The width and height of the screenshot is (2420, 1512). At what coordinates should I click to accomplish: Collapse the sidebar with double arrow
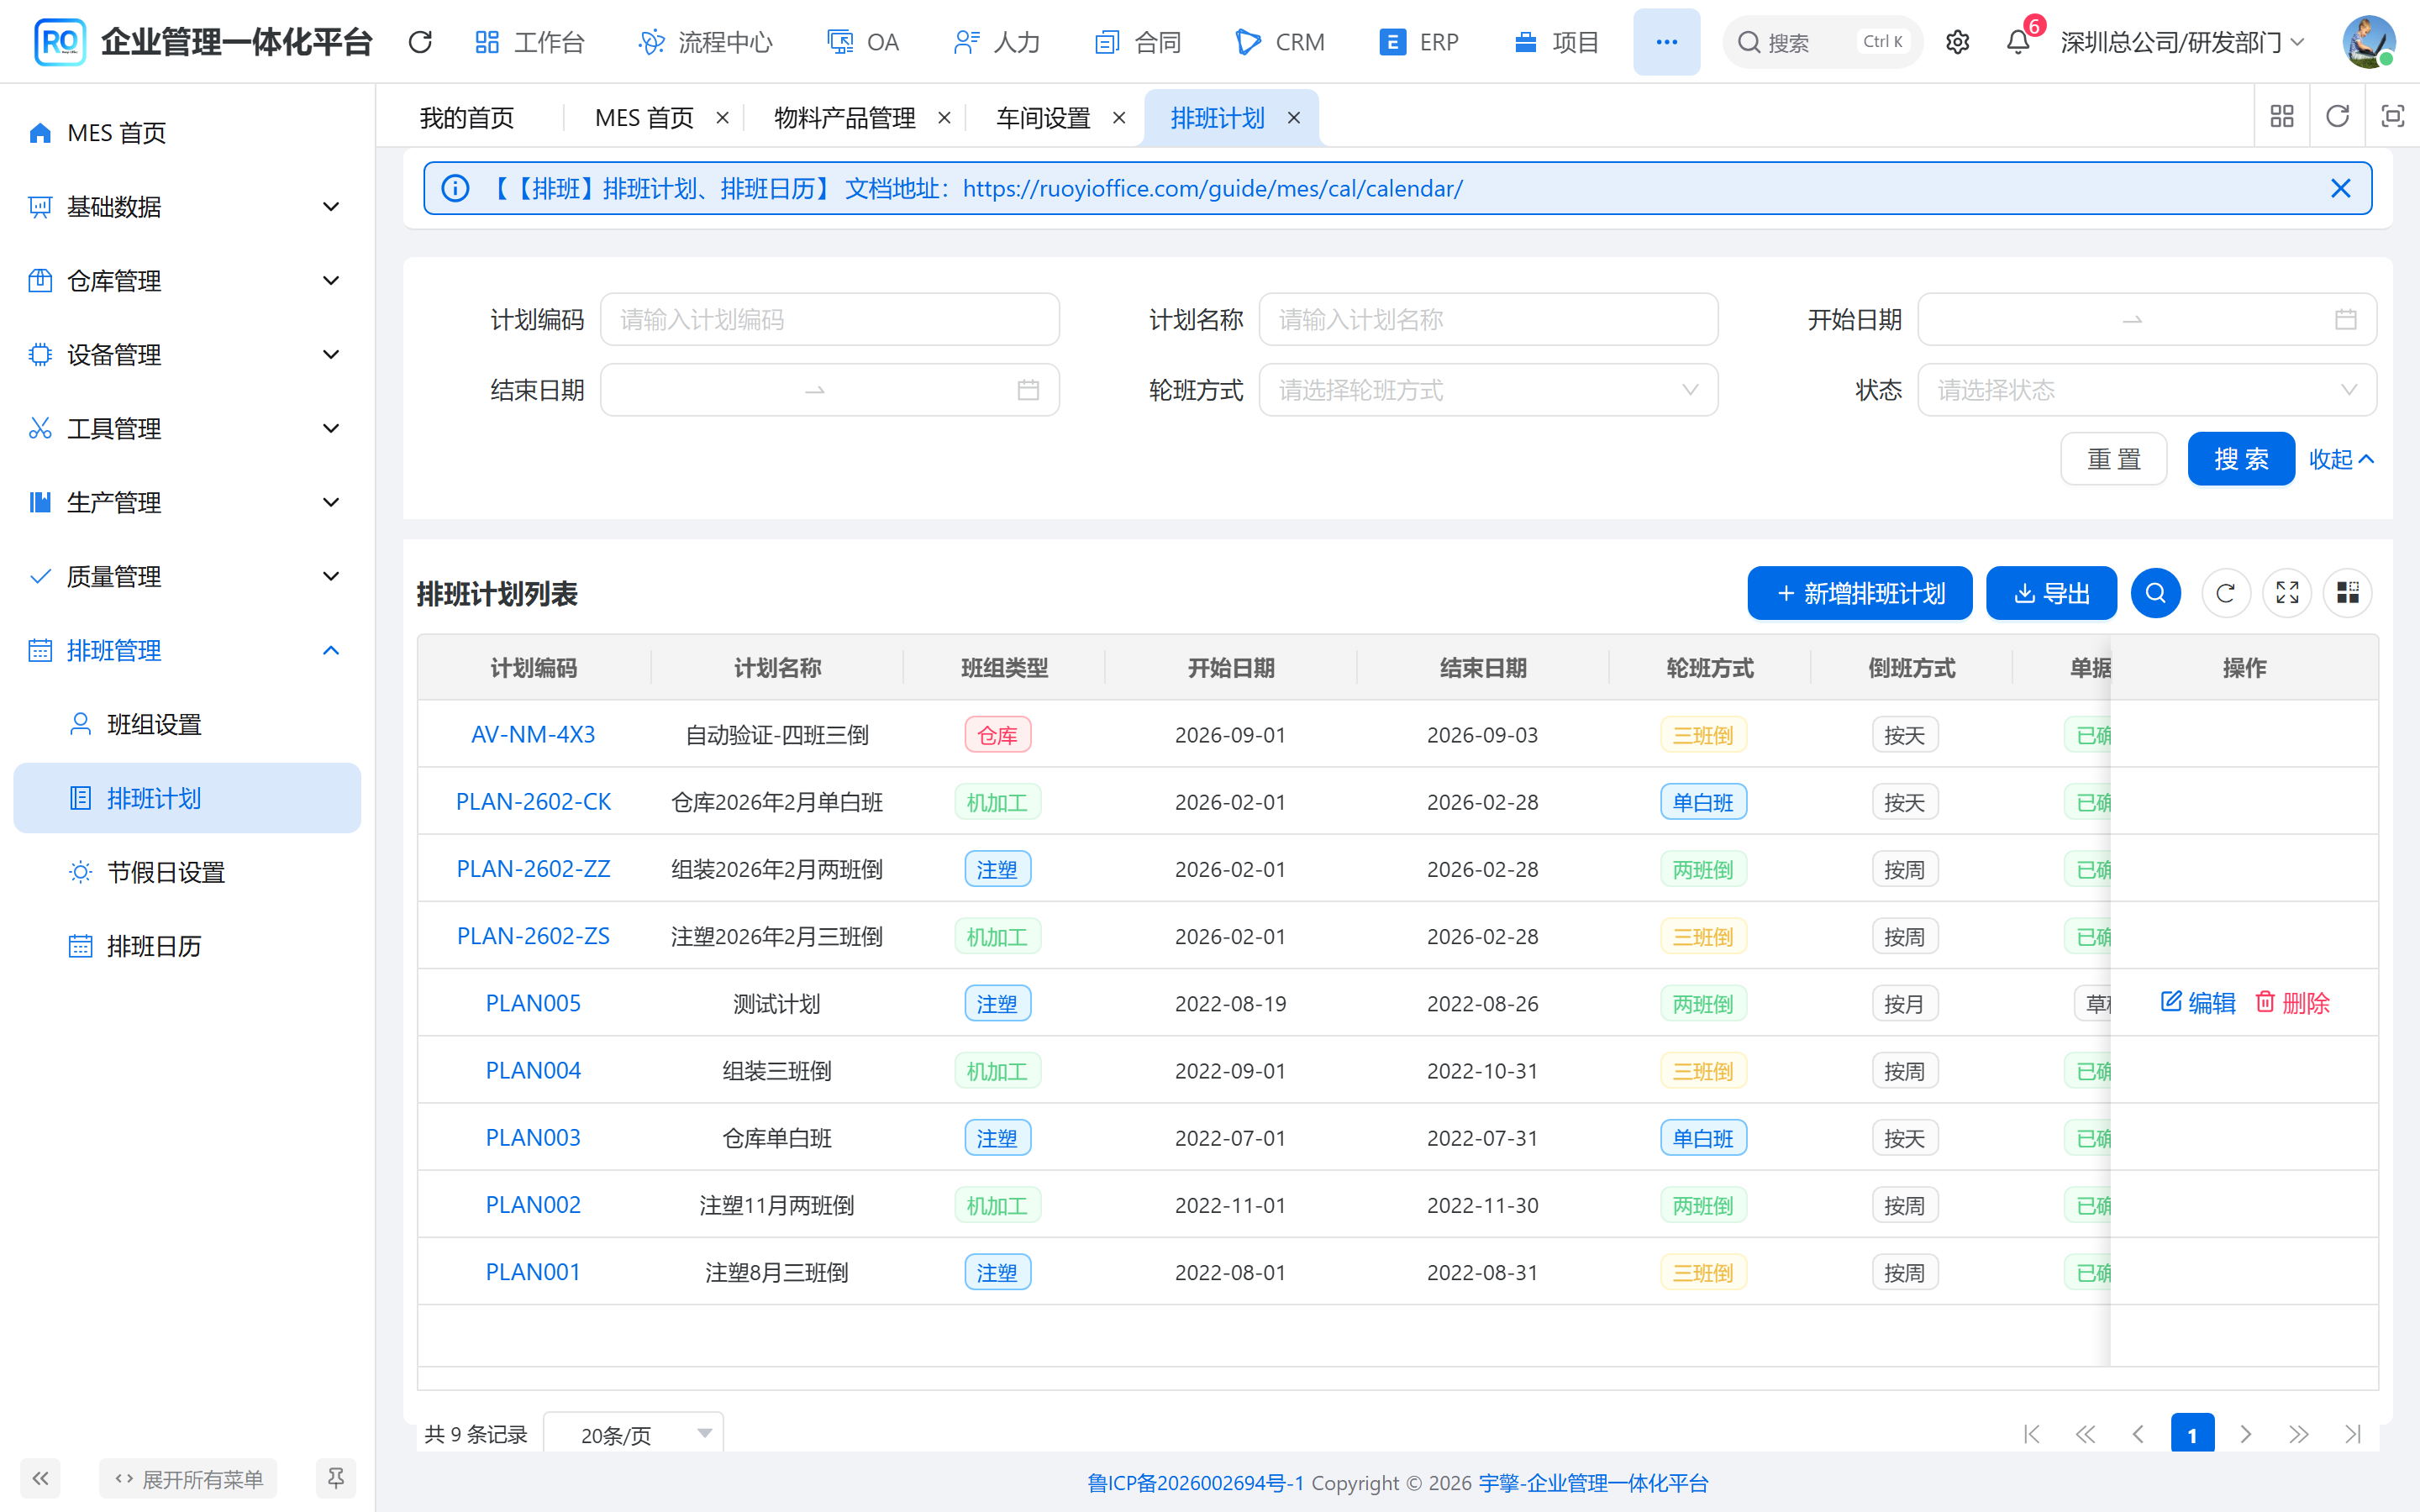pyautogui.click(x=40, y=1478)
